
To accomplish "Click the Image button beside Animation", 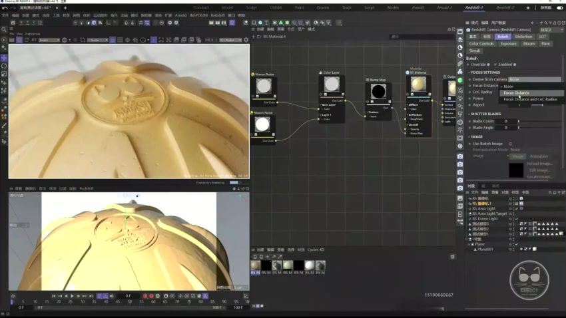I will (x=517, y=156).
